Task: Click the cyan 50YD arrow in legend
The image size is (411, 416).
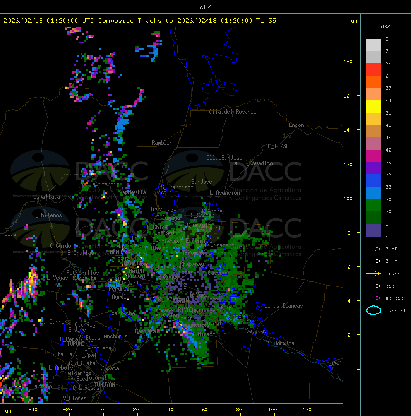Action: pyautogui.click(x=373, y=249)
